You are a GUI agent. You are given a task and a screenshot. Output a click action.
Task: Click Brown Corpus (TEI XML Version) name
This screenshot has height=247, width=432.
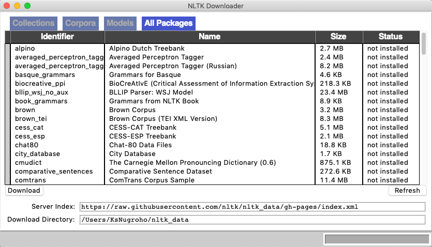163,119
